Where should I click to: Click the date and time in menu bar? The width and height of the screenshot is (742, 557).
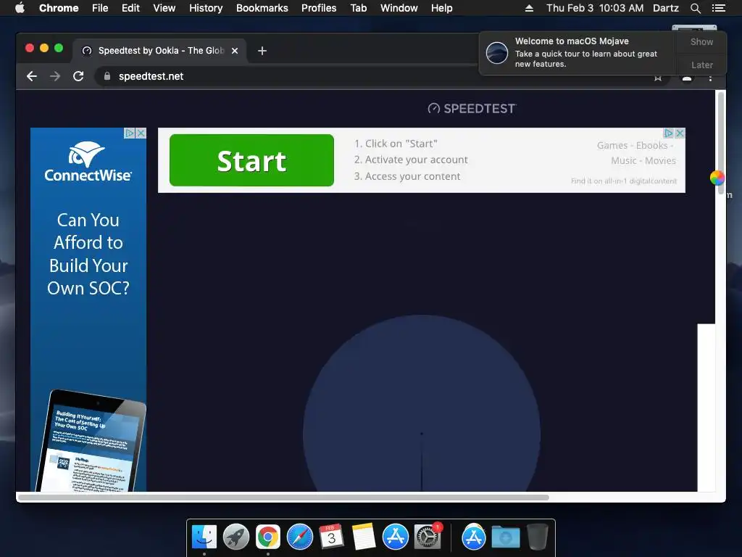(595, 8)
